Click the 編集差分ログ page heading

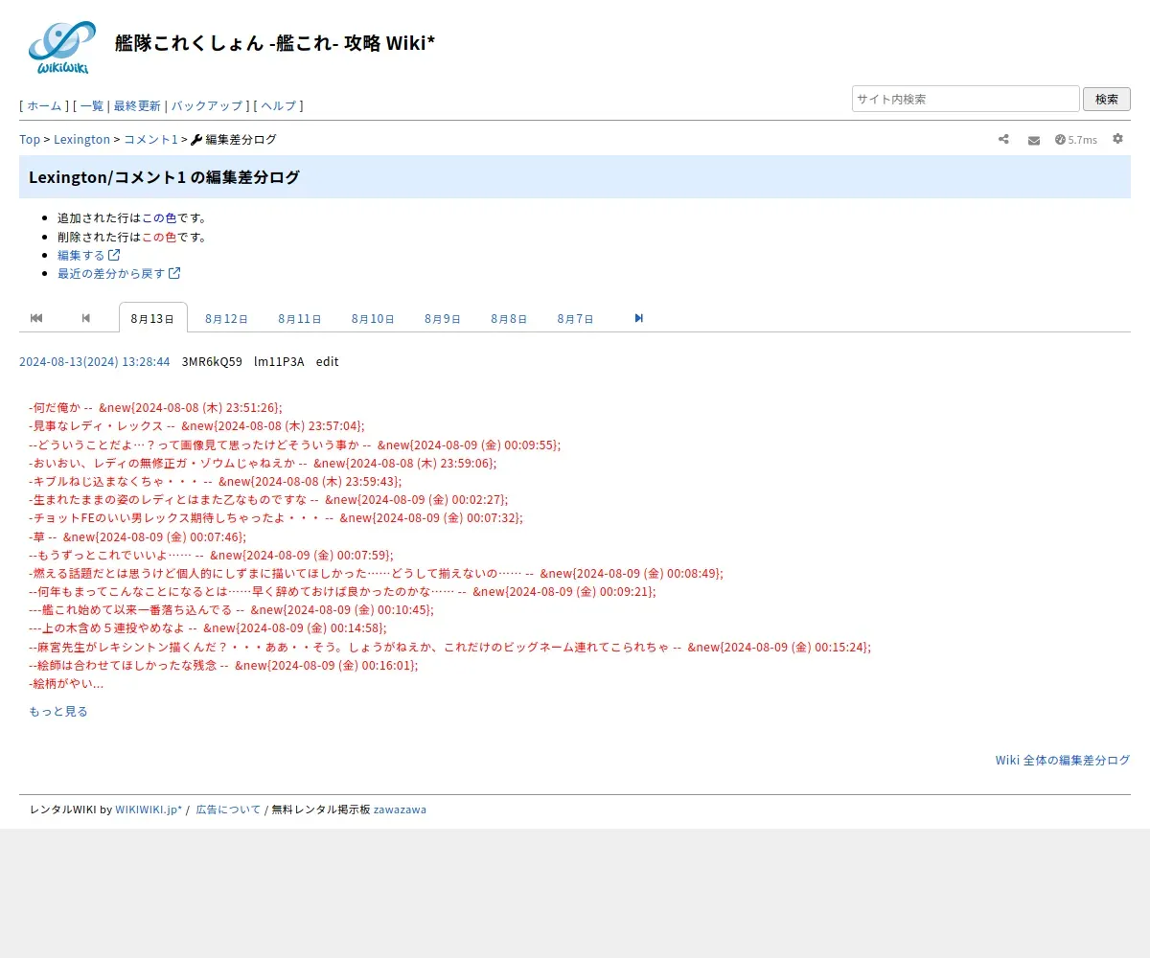pos(164,177)
